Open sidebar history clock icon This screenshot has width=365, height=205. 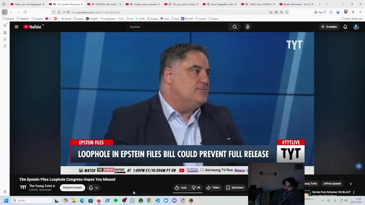click(5, 39)
